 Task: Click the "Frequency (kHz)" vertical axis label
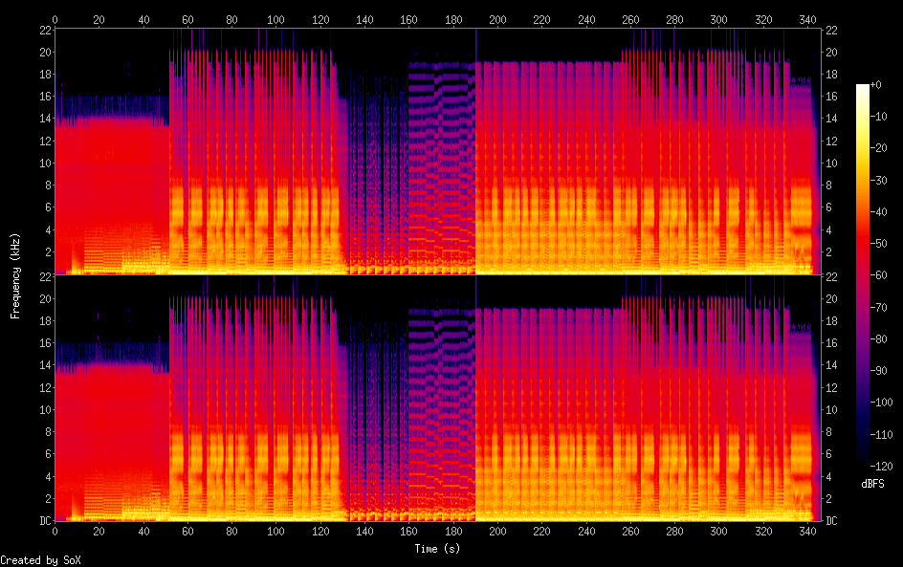(15, 275)
